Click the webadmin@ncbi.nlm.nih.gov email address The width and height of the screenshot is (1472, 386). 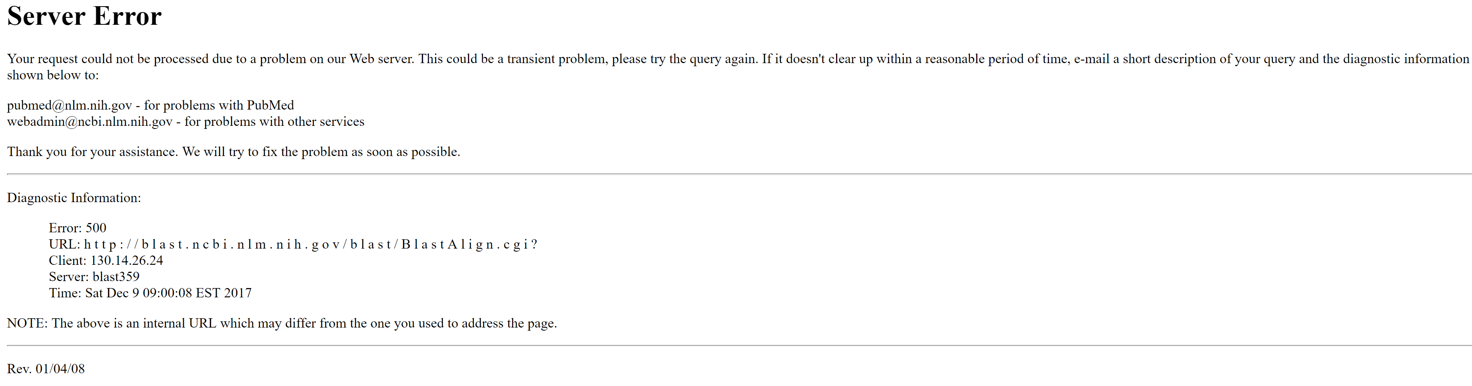click(x=90, y=122)
